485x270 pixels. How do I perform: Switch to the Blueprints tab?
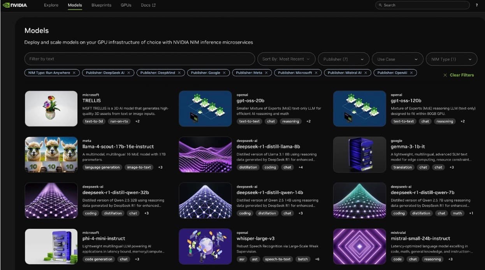[x=101, y=5]
